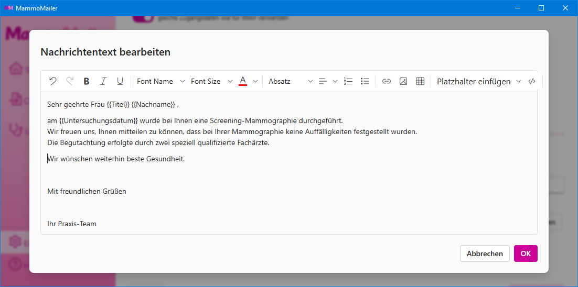The width and height of the screenshot is (578, 287).
Task: Insert a table into the message
Action: [x=420, y=81]
